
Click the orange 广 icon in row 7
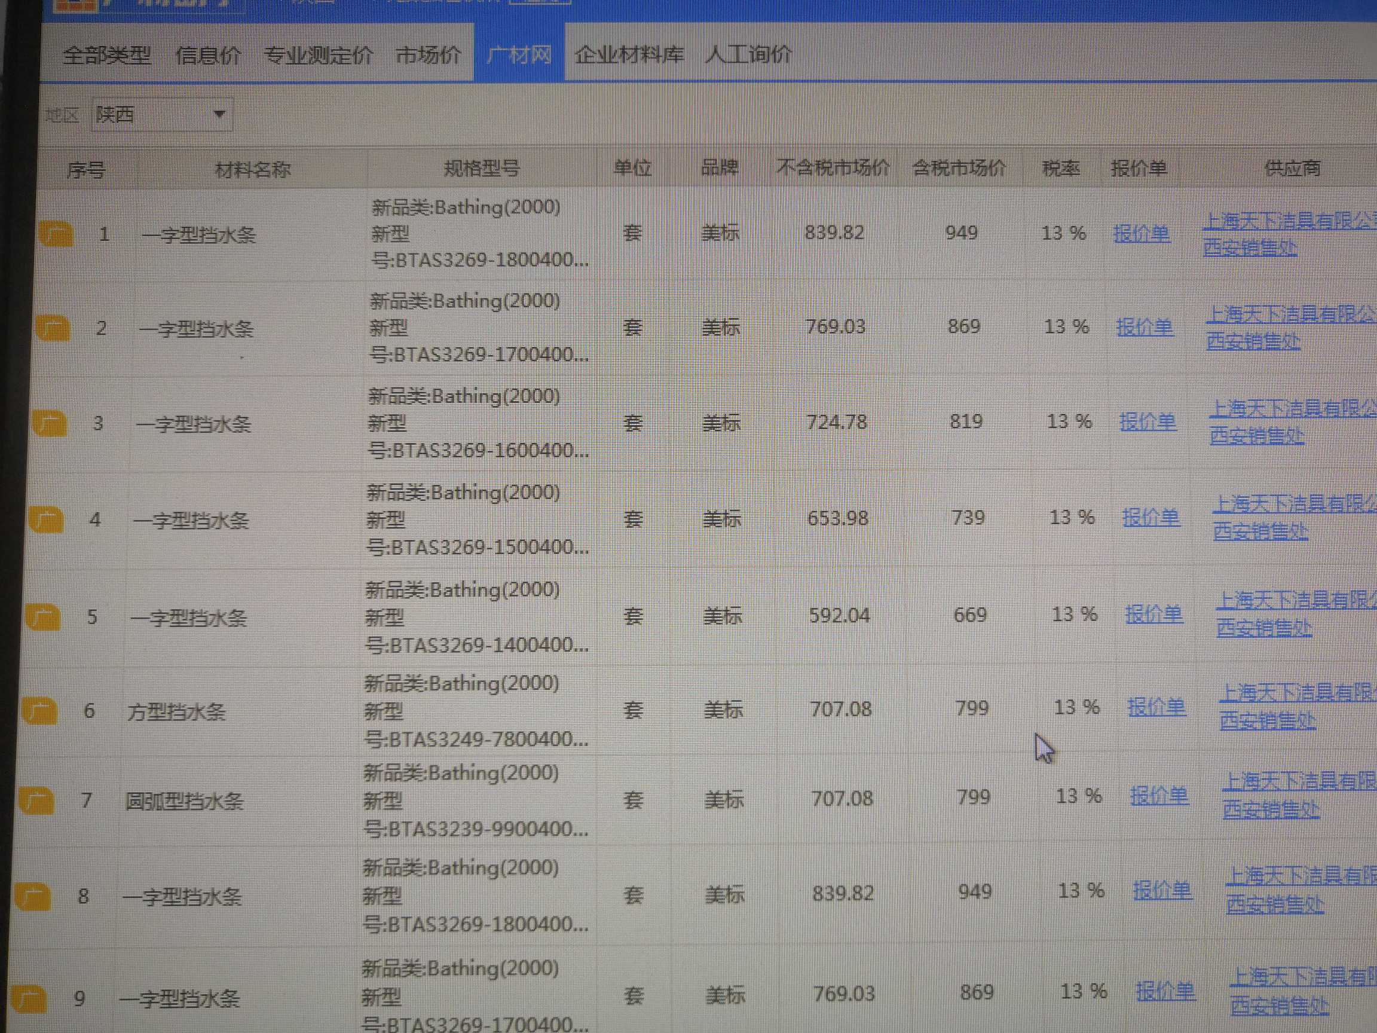coord(36,800)
